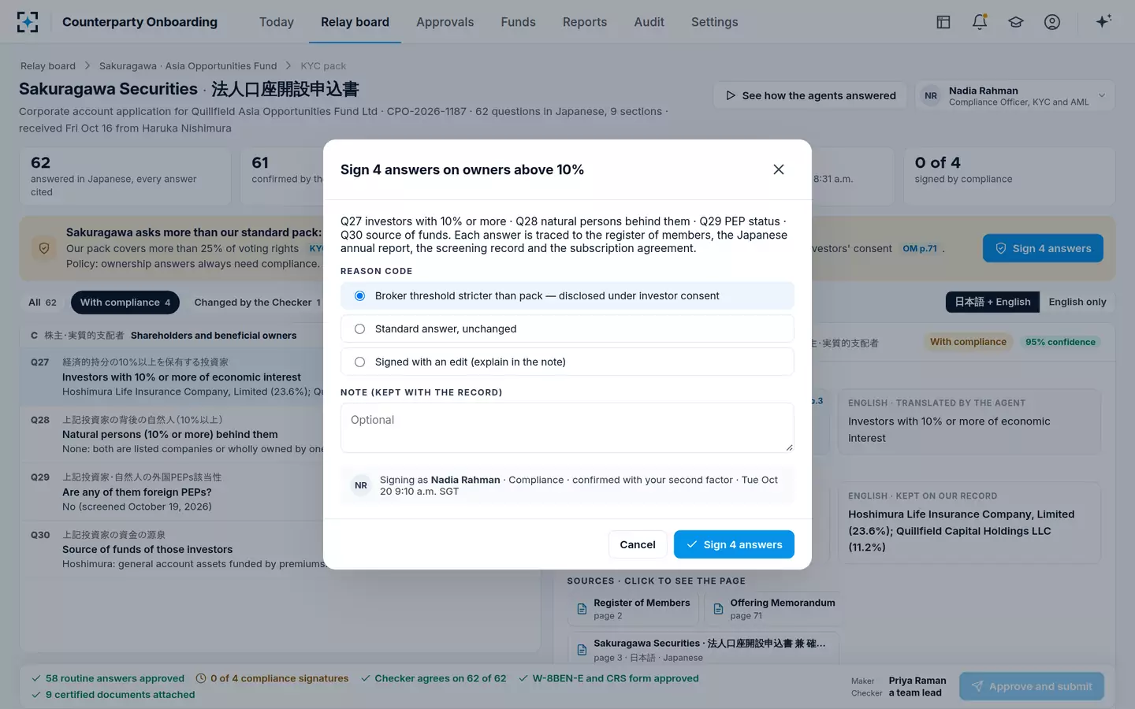Switch to English only view

pyautogui.click(x=1077, y=302)
